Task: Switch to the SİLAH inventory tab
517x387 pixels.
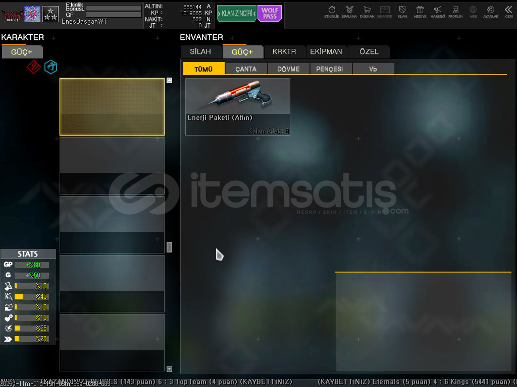Action: (200, 52)
